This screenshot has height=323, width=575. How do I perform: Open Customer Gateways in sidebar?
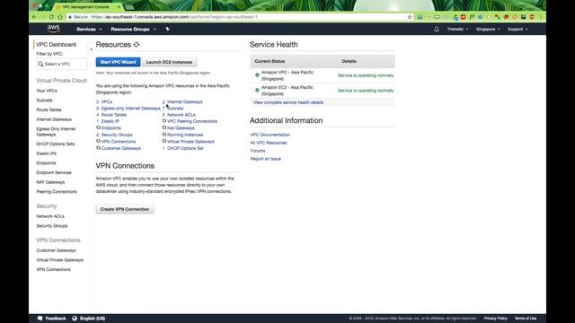pyautogui.click(x=56, y=250)
